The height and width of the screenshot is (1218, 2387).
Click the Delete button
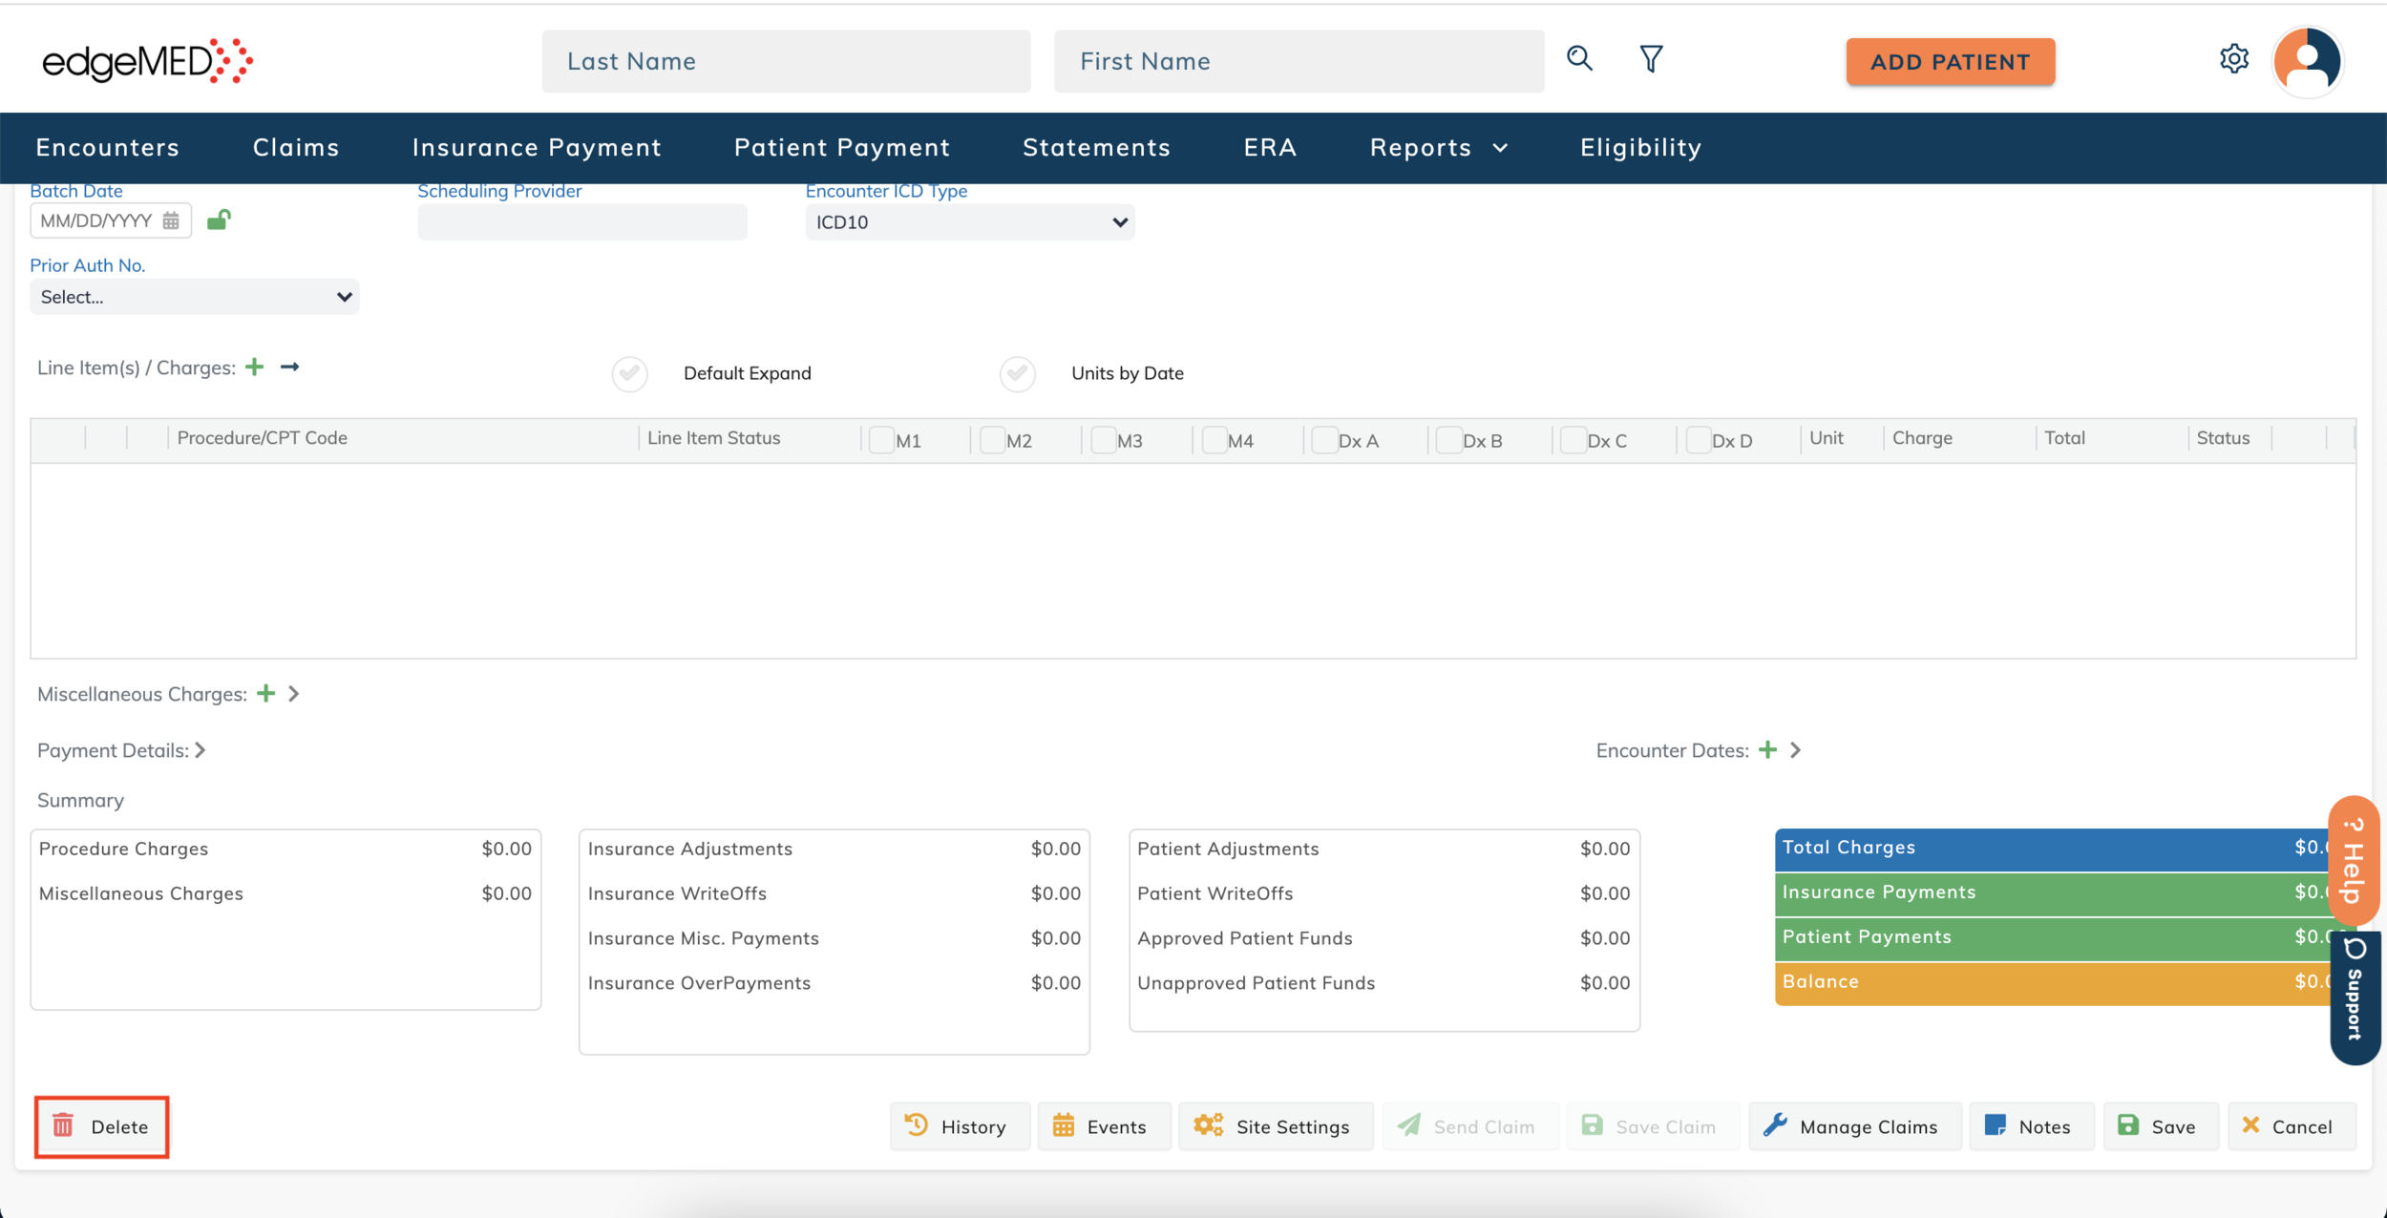102,1126
